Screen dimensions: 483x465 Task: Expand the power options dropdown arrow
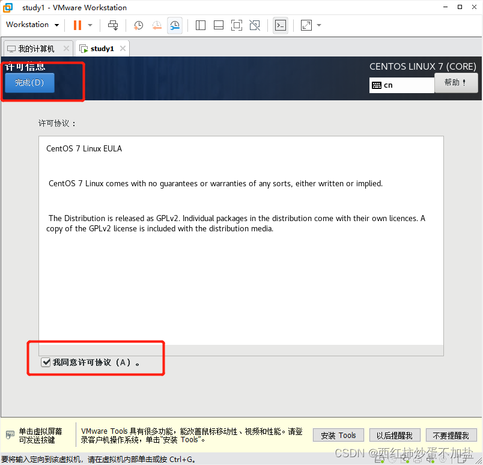point(90,25)
